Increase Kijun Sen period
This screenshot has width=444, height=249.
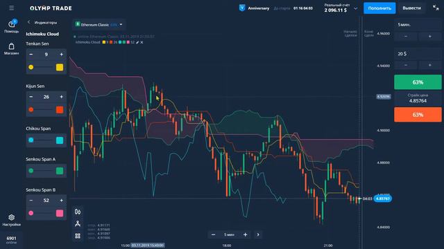[x=61, y=97]
